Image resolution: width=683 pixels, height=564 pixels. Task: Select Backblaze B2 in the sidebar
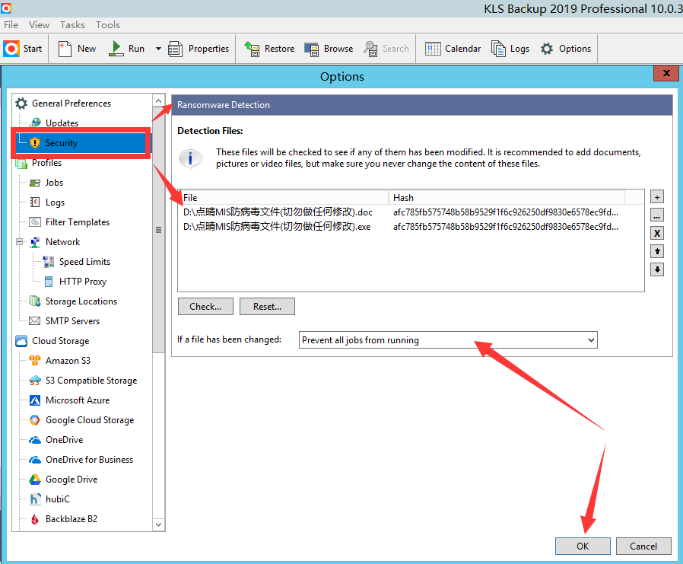click(71, 519)
